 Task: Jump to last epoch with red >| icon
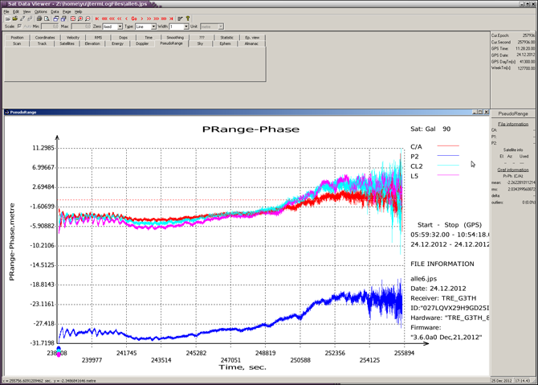[171, 18]
